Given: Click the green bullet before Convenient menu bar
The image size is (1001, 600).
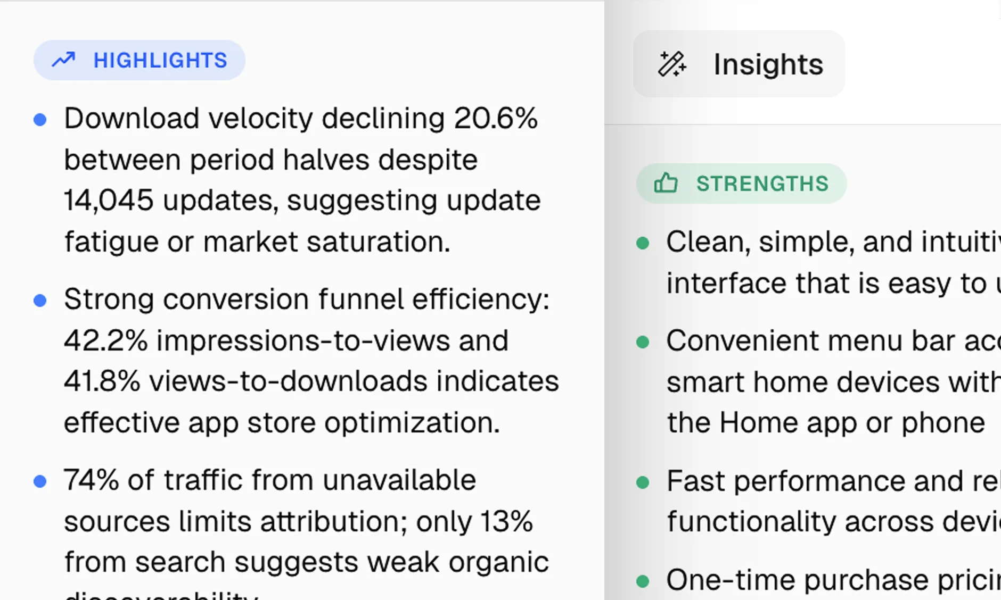Looking at the screenshot, I should point(643,342).
